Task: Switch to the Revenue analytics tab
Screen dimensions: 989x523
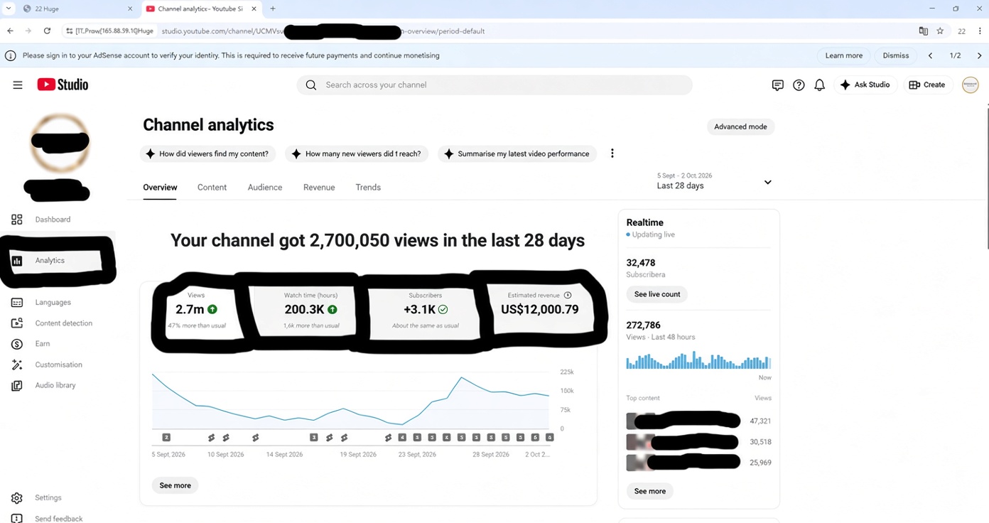Action: point(319,188)
